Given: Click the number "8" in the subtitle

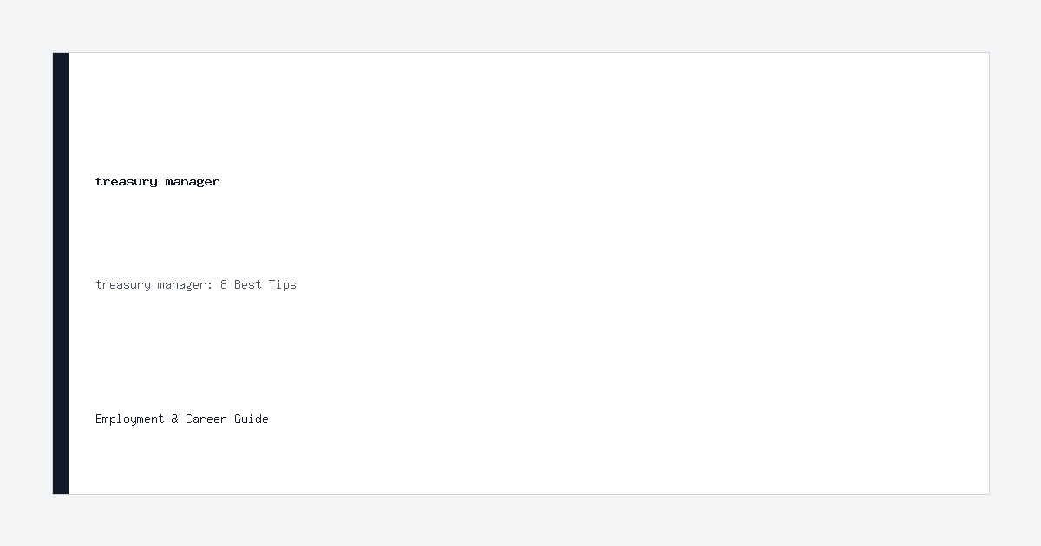Looking at the screenshot, I should tap(224, 284).
